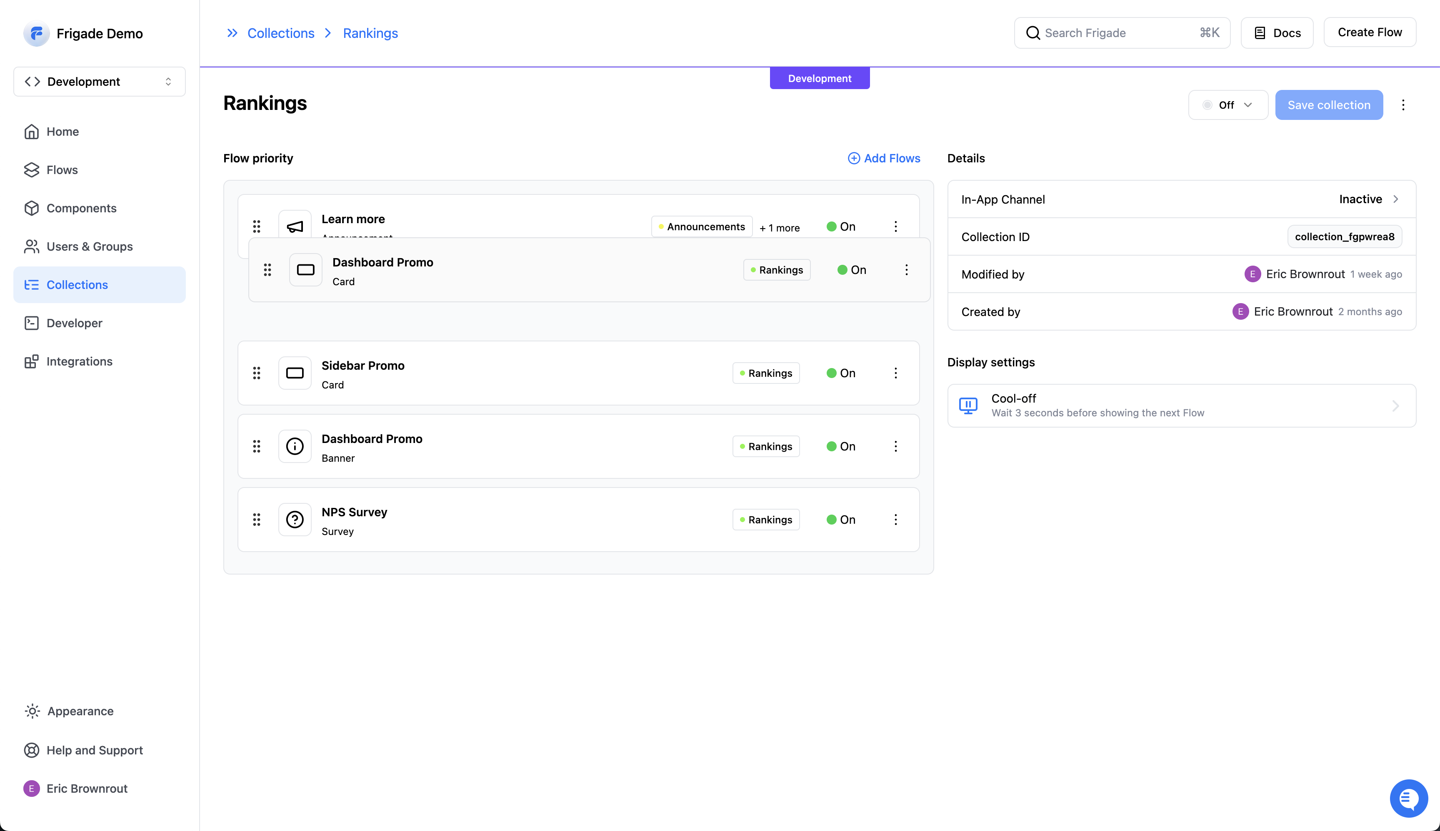Toggle the On status for Learn more flow
The width and height of the screenshot is (1440, 831).
841,226
